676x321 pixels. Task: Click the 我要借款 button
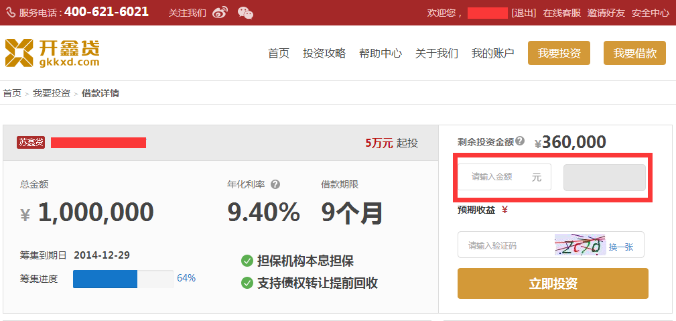click(x=634, y=54)
